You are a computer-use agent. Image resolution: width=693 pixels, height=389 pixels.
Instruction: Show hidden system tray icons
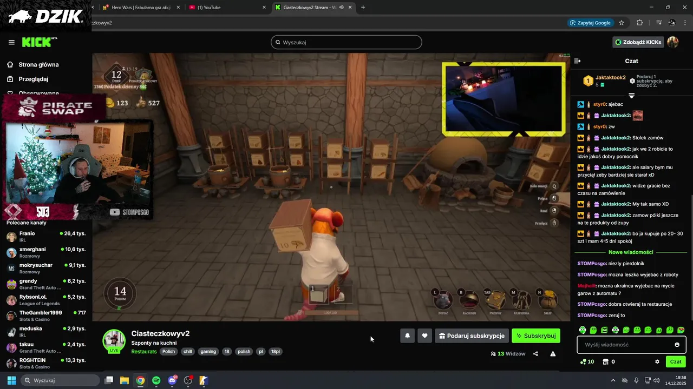point(612,380)
